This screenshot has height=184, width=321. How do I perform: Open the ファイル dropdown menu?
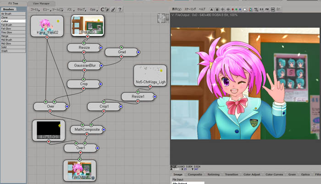(35, 9)
